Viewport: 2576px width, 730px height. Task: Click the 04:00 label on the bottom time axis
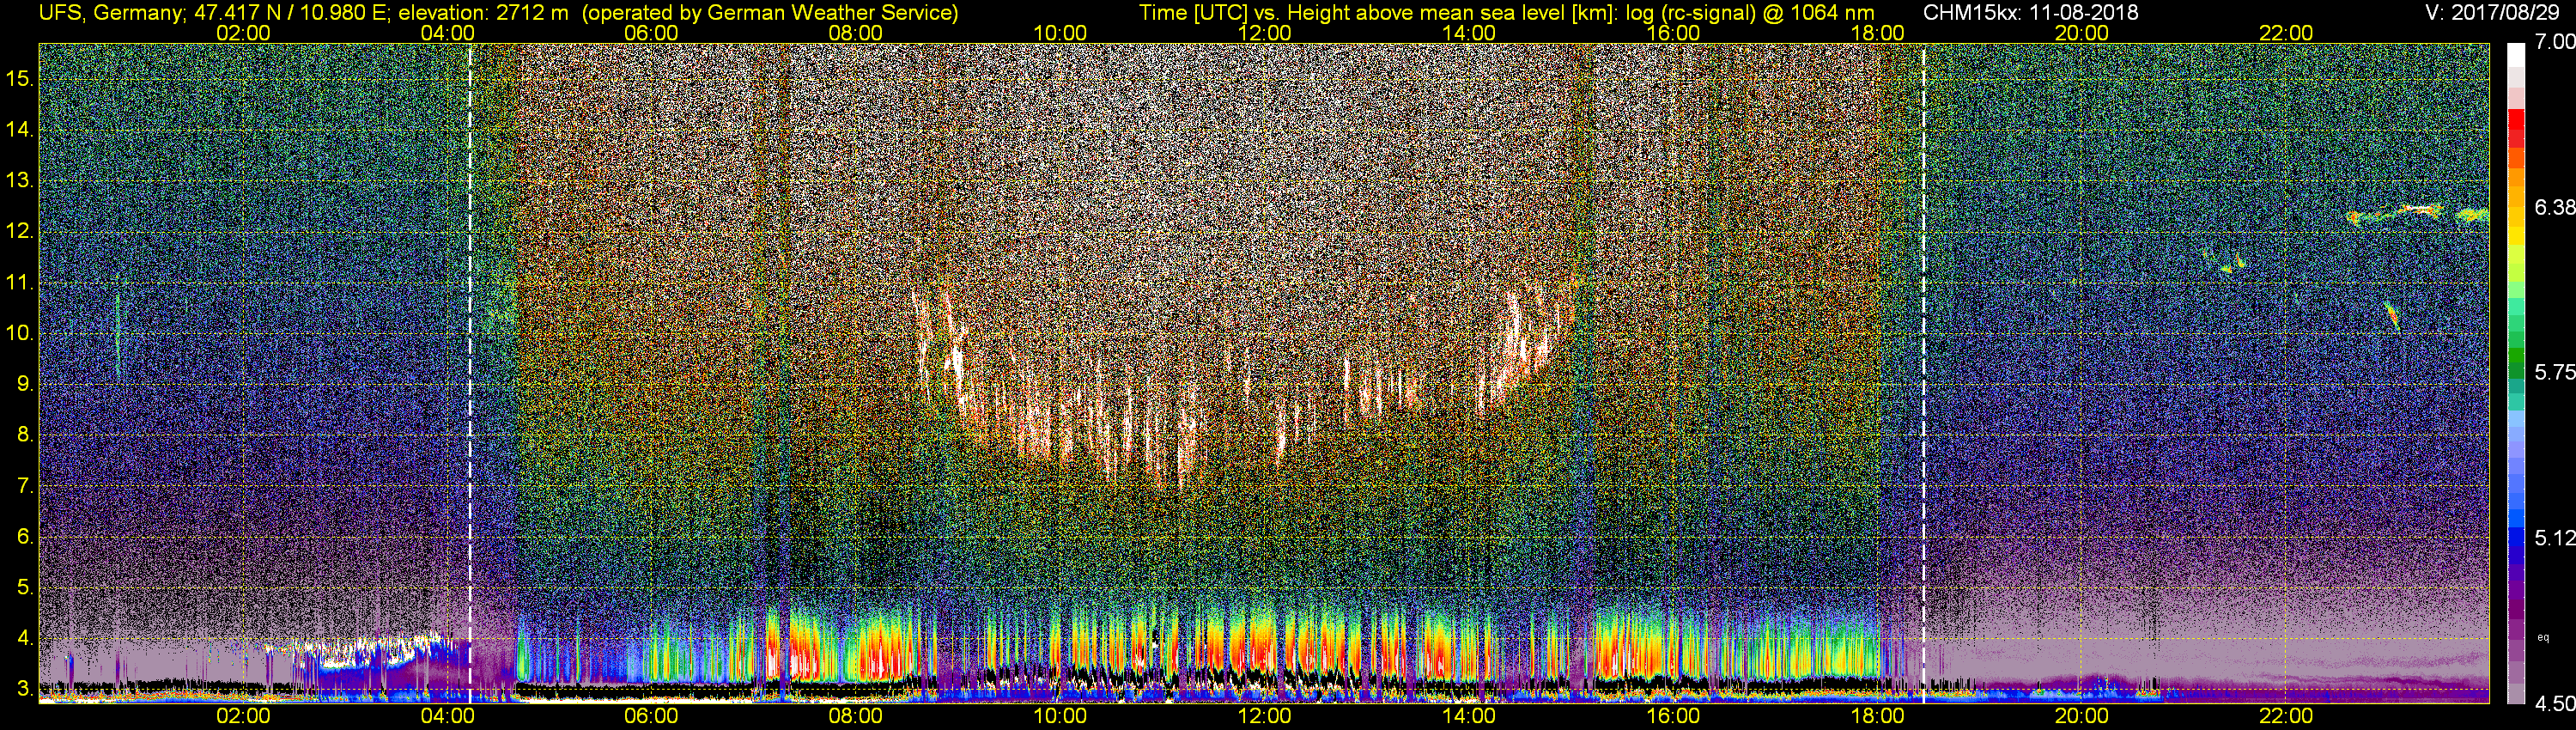447,716
